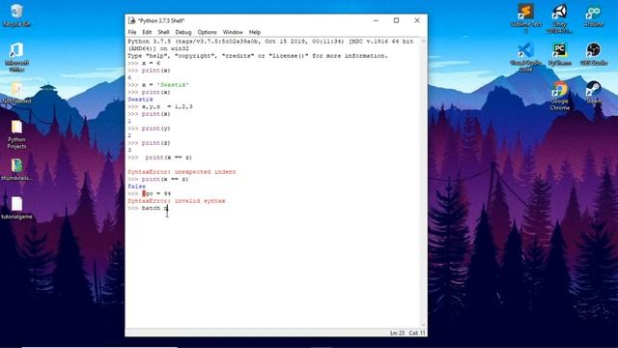Launch Unity from the desktop shortcut
This screenshot has height=348, width=618.
[x=560, y=17]
